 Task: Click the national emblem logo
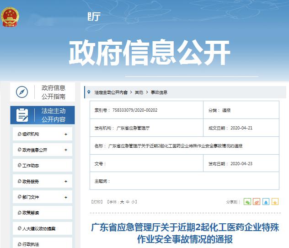point(10,17)
